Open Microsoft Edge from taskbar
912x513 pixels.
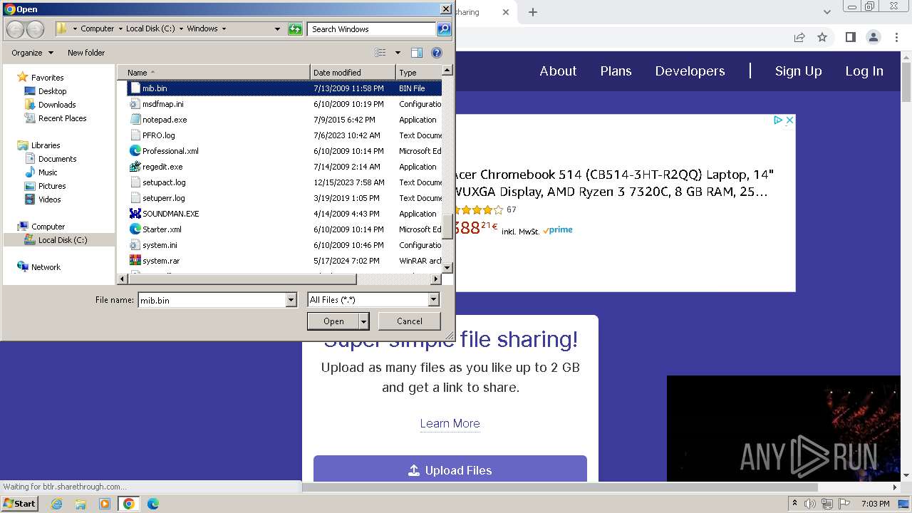[152, 504]
